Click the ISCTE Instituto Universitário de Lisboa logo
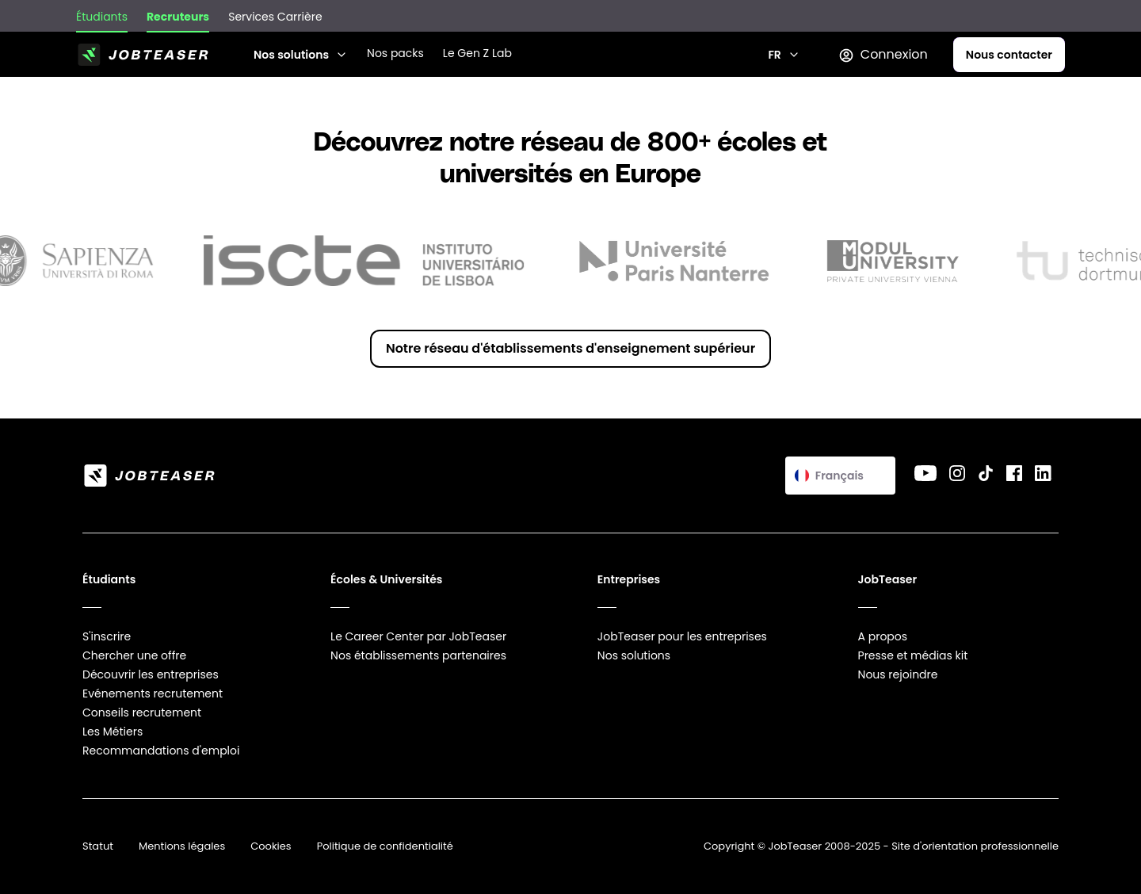Viewport: 1141px width, 894px height. point(364,262)
